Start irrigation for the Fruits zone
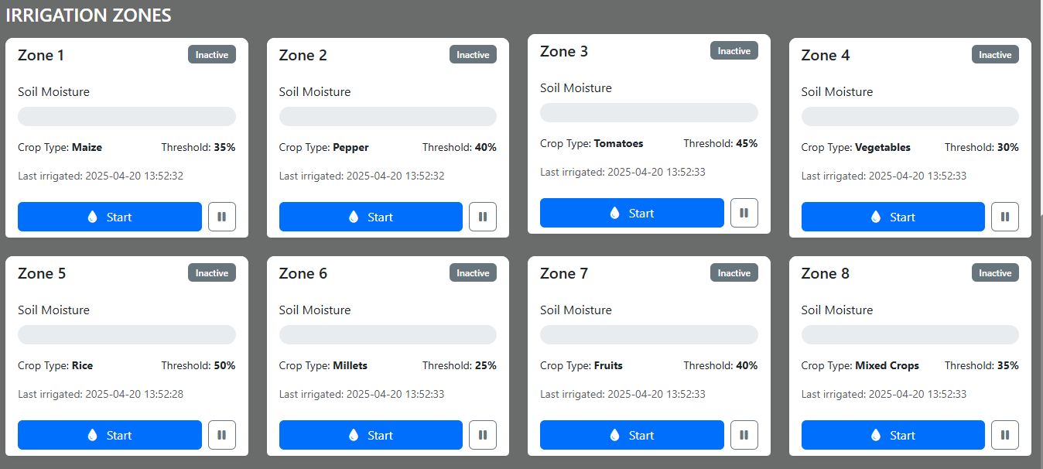Viewport: 1043px width, 469px height. click(x=632, y=435)
